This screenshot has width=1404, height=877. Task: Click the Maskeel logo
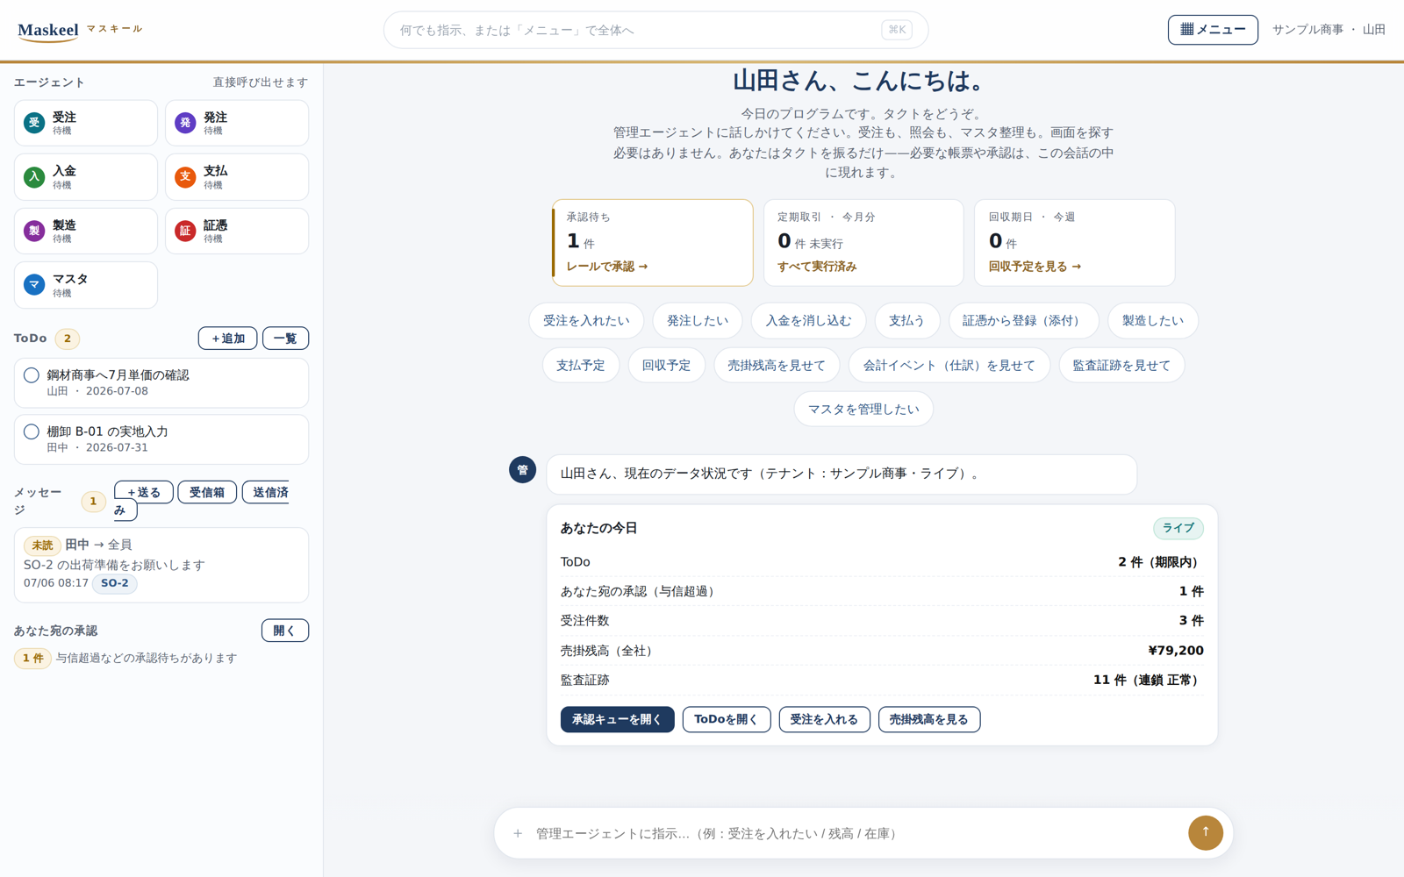tap(48, 30)
